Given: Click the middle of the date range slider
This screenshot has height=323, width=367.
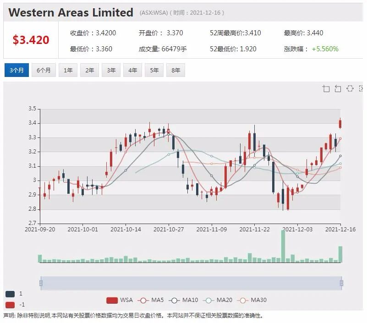Looking at the screenshot, I should (191, 283).
